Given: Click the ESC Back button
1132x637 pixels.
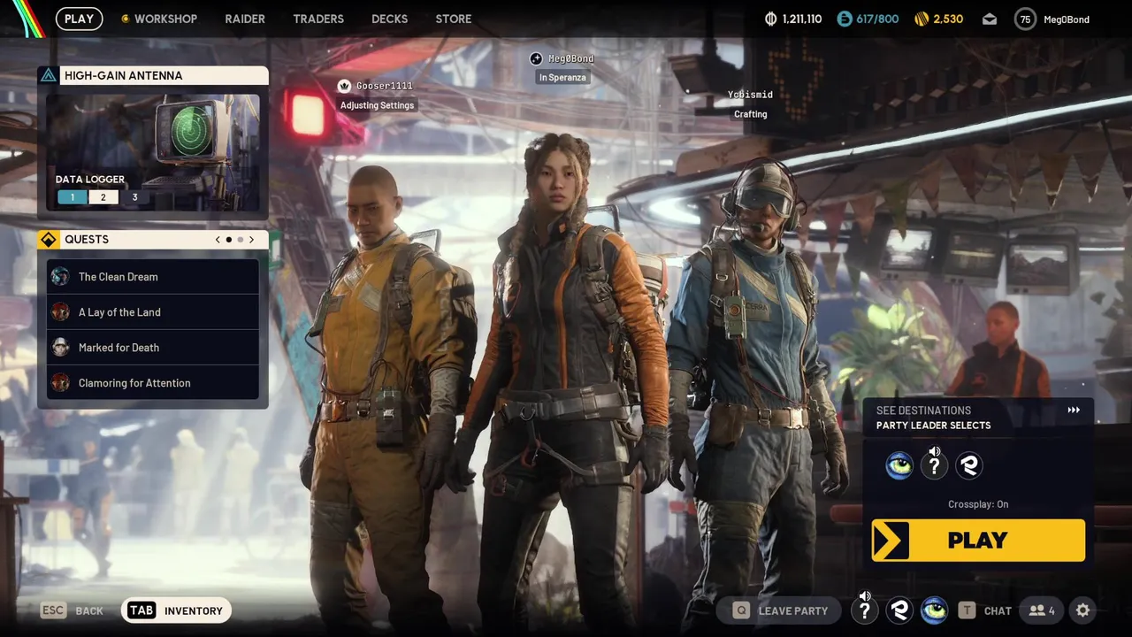Looking at the screenshot, I should click(x=73, y=610).
